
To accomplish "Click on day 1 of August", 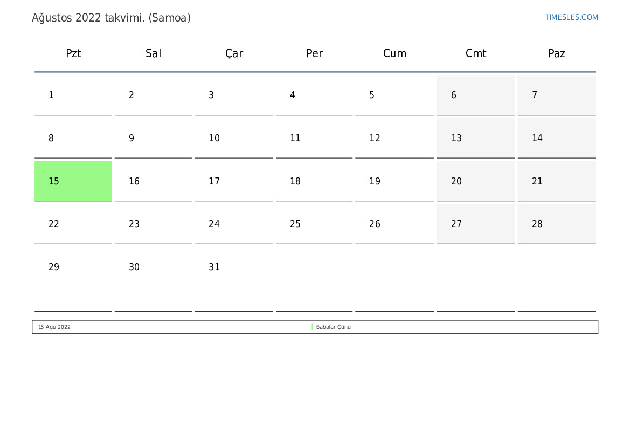I will (73, 95).
